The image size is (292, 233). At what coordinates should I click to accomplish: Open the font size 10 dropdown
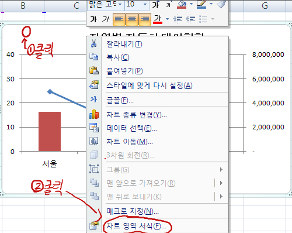point(145,4)
